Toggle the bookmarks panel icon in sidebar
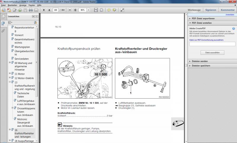The image size is (237, 143). [x=3, y=23]
